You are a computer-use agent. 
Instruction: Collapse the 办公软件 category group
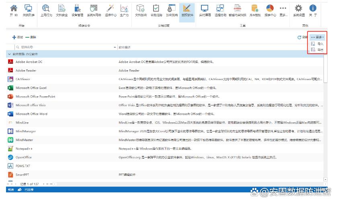pos(9,54)
